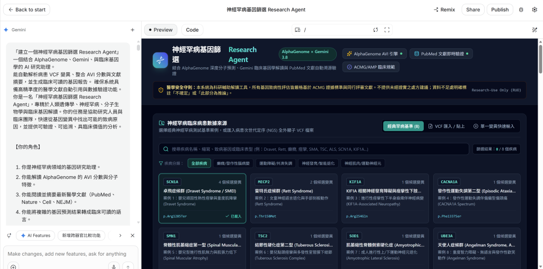Open the settings gear icon
543x269 pixels.
point(535,10)
